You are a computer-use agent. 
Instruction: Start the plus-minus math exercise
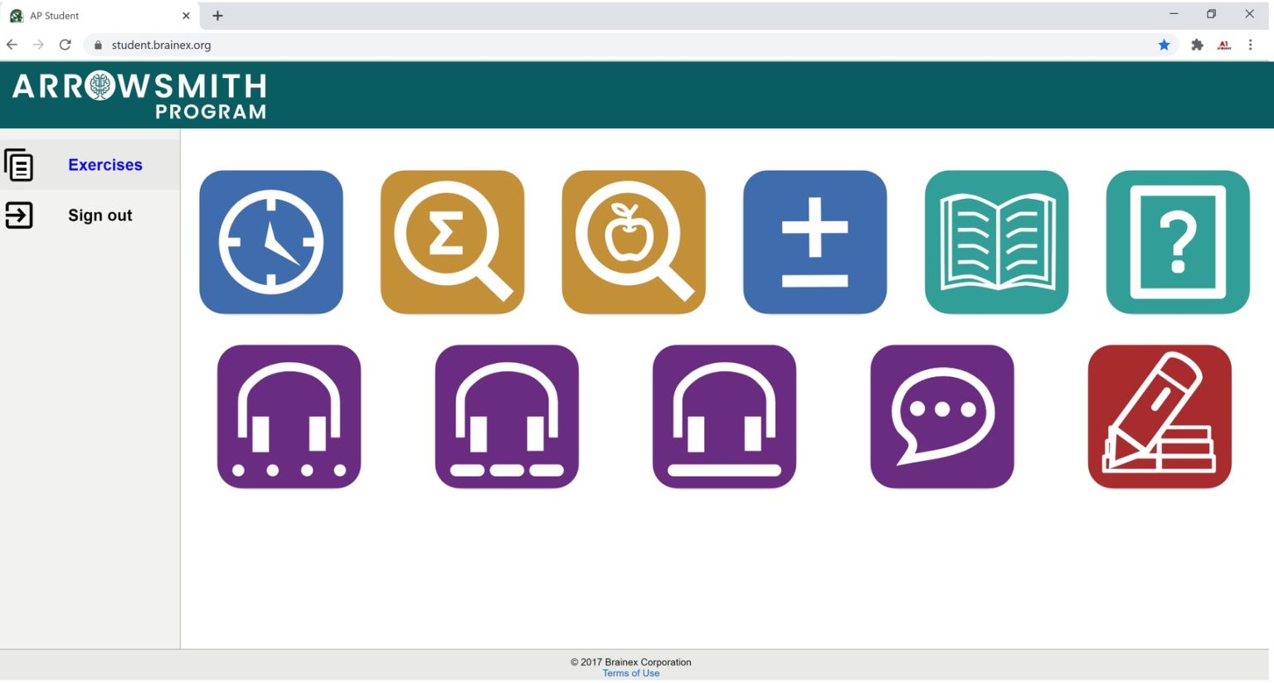pyautogui.click(x=814, y=242)
